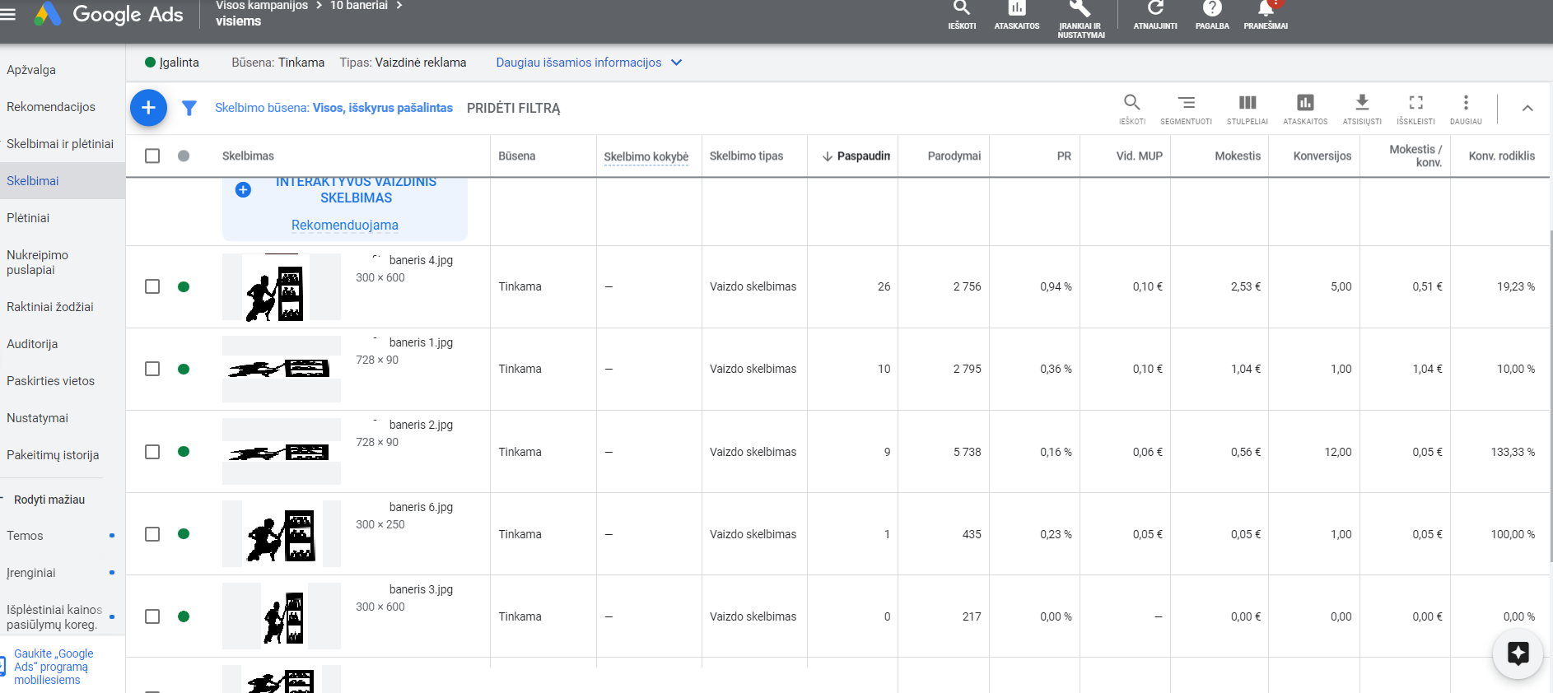Click the Google Ads logo

pos(109,14)
